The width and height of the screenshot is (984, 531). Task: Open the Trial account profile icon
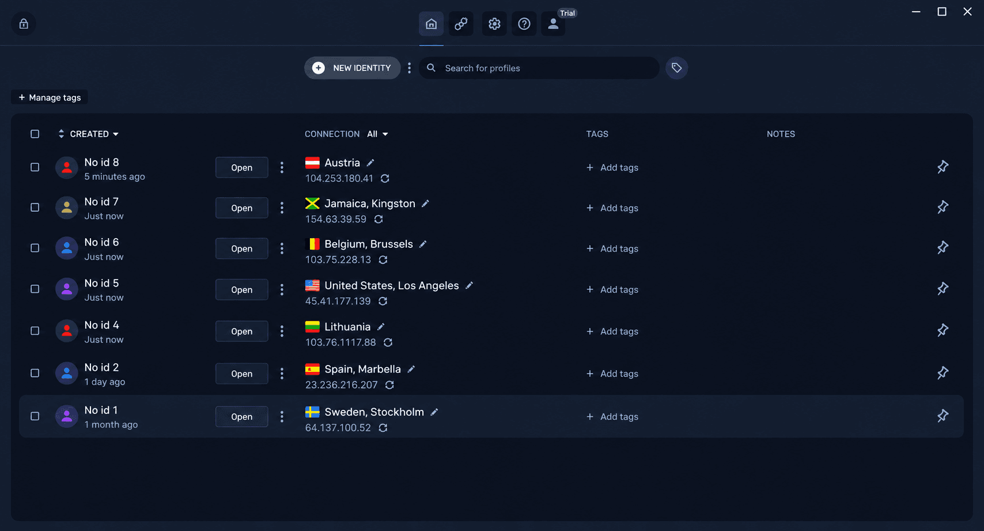553,24
